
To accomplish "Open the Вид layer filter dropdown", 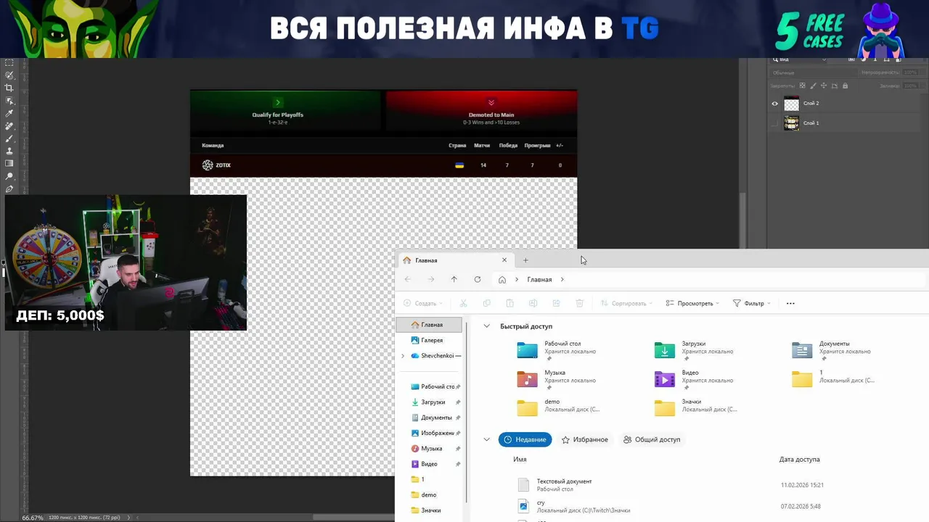I will click(799, 59).
